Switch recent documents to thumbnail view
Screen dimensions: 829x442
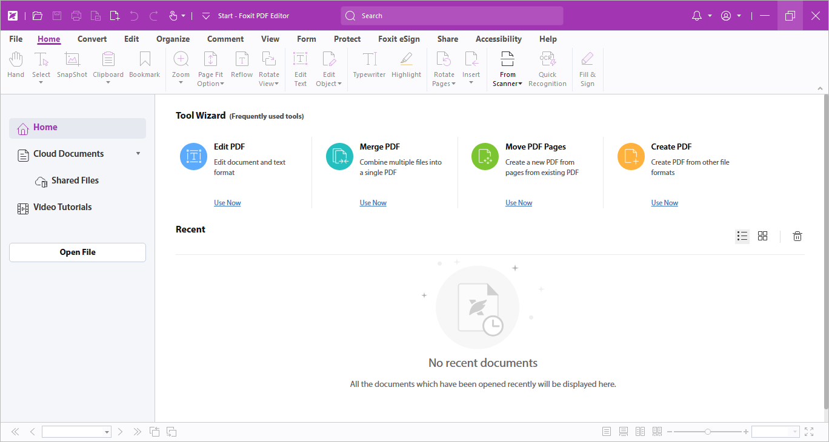763,236
